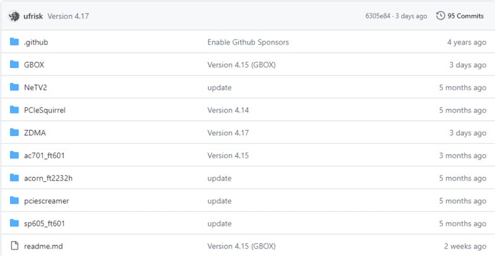Click the commits history clock icon
Screen dimensions: 495x256
click(x=441, y=16)
